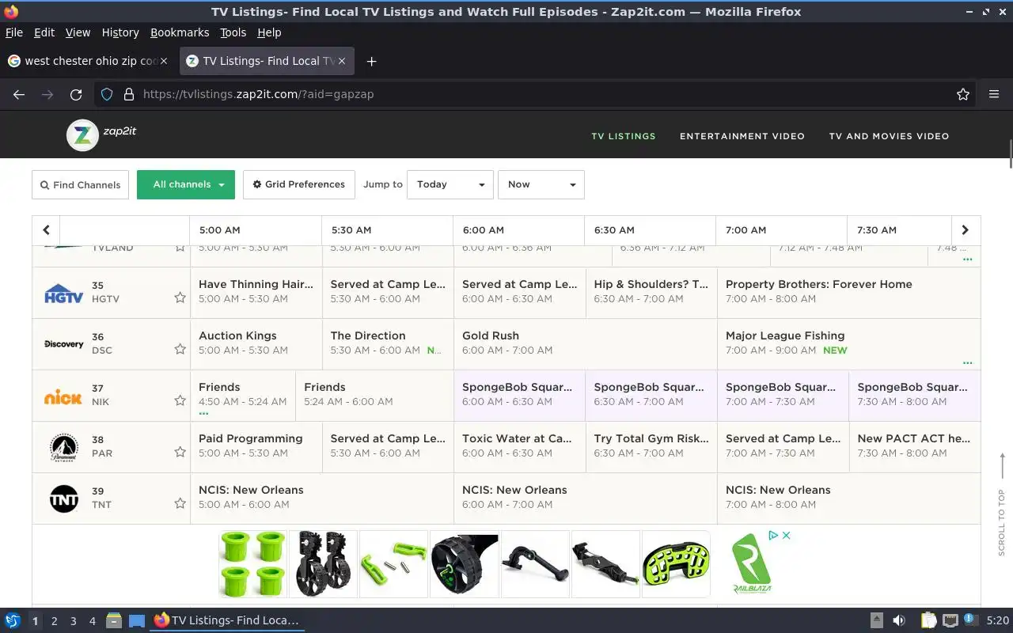This screenshot has height=633, width=1013.
Task: Favorite the TNT channel star
Action: click(x=180, y=503)
